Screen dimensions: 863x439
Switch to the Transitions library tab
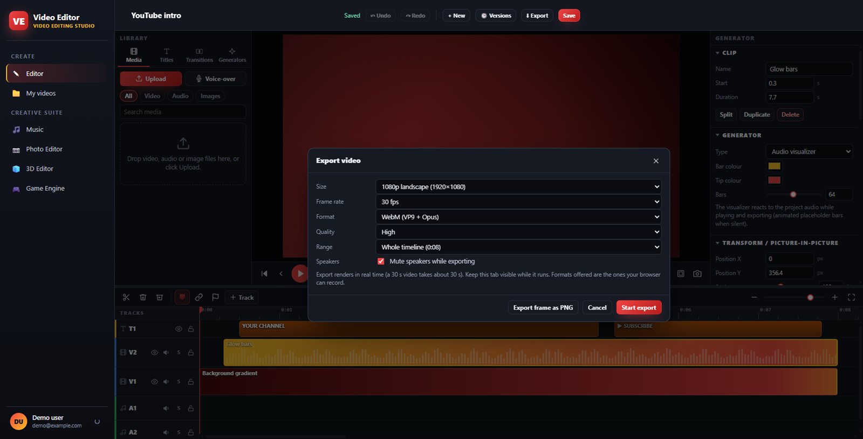tap(200, 55)
